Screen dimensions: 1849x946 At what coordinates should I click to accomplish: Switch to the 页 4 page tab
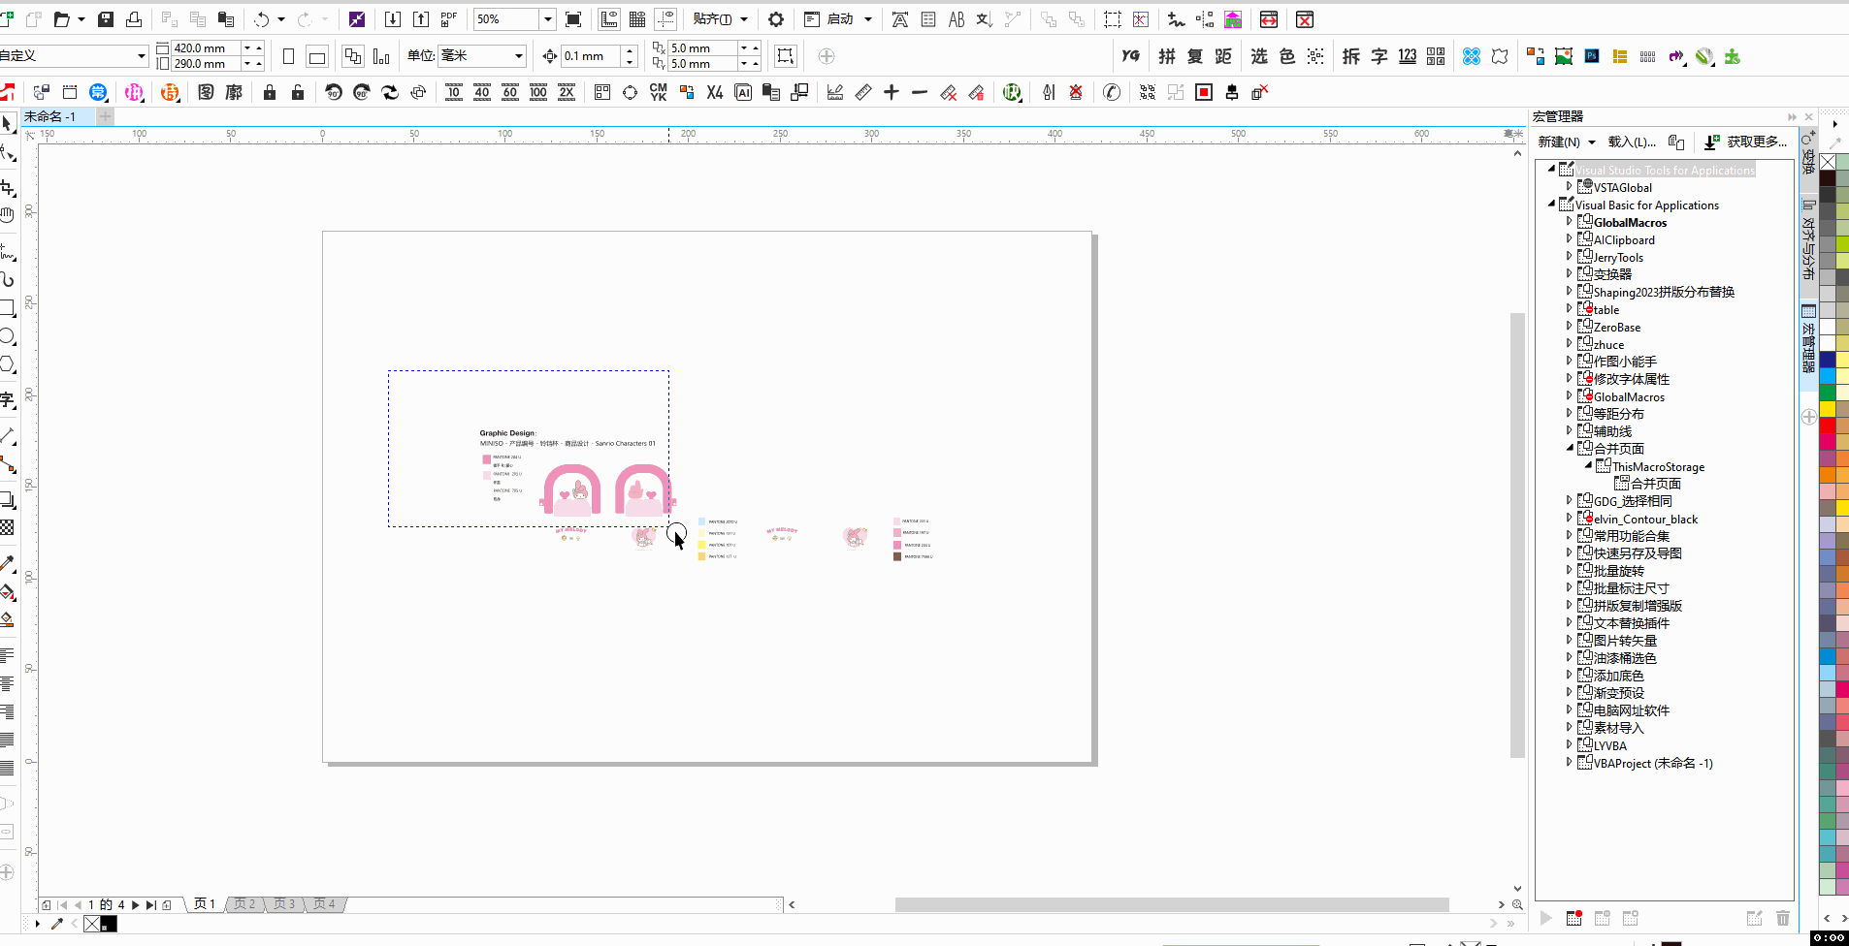tap(324, 904)
